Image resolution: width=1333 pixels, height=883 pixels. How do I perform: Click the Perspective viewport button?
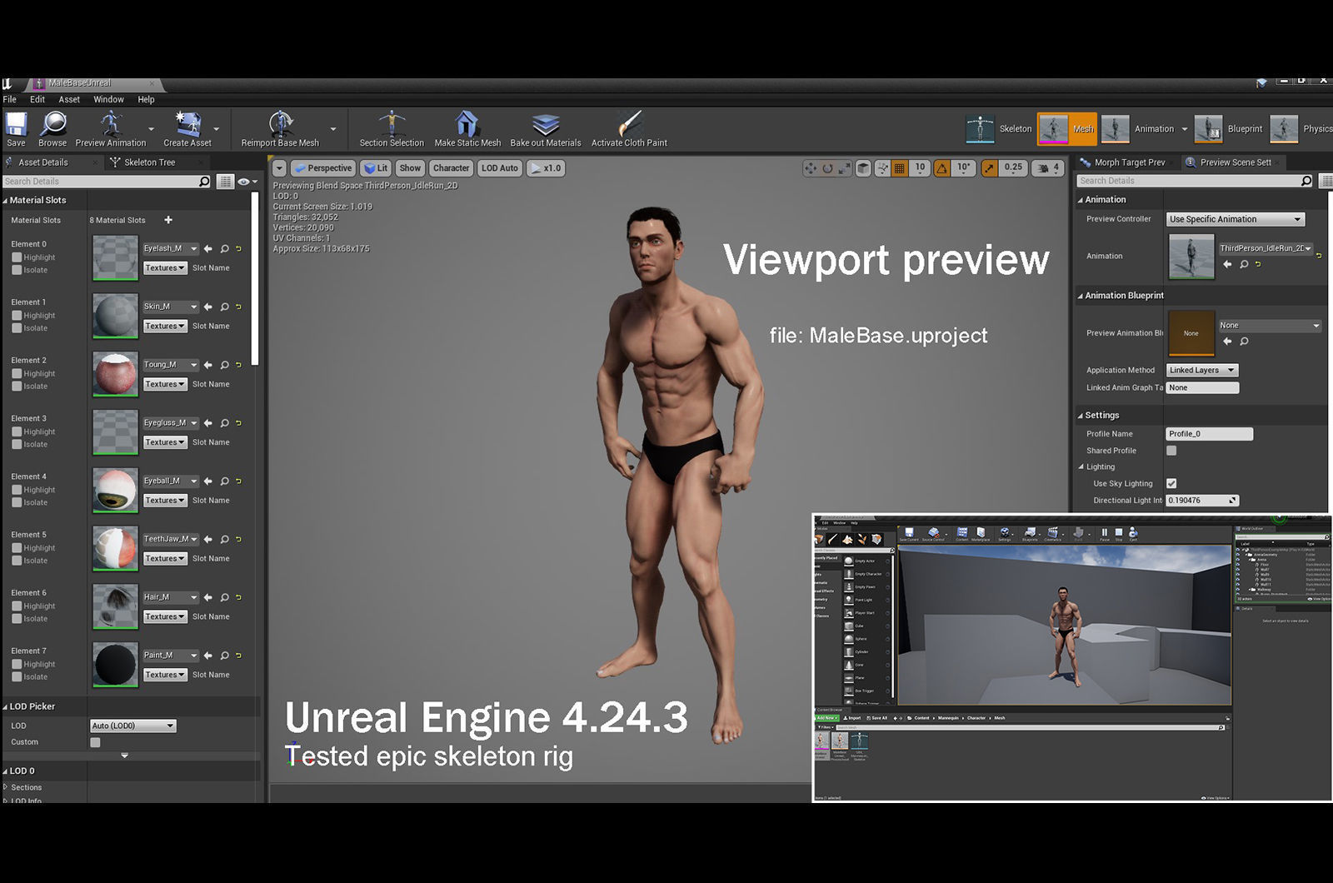[x=323, y=168]
